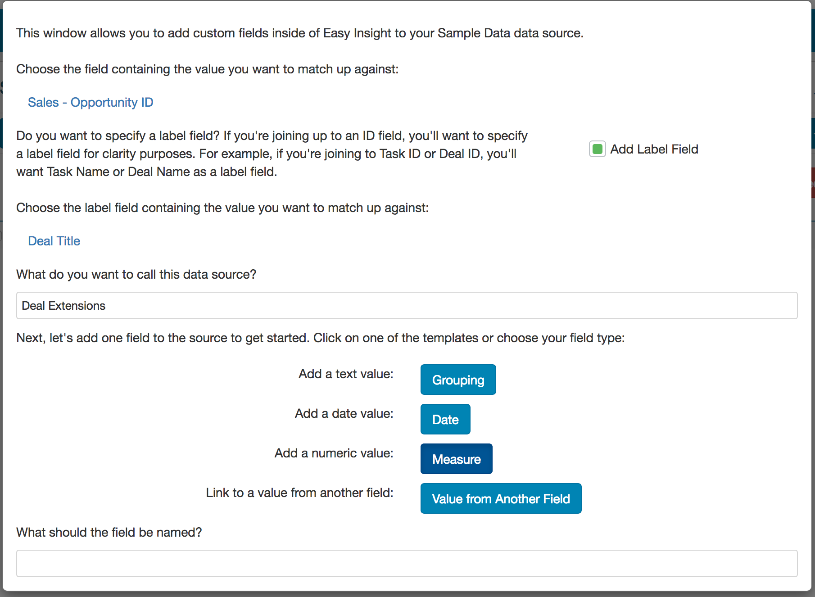Click the Deal Title label field link

54,241
